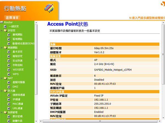Click the 無線設置 section header bar
Image resolution: width=165 pixels, height=123 pixels.
tap(105, 56)
